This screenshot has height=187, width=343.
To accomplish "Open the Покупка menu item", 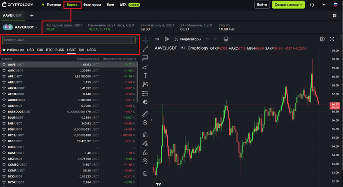I will click(51, 5).
